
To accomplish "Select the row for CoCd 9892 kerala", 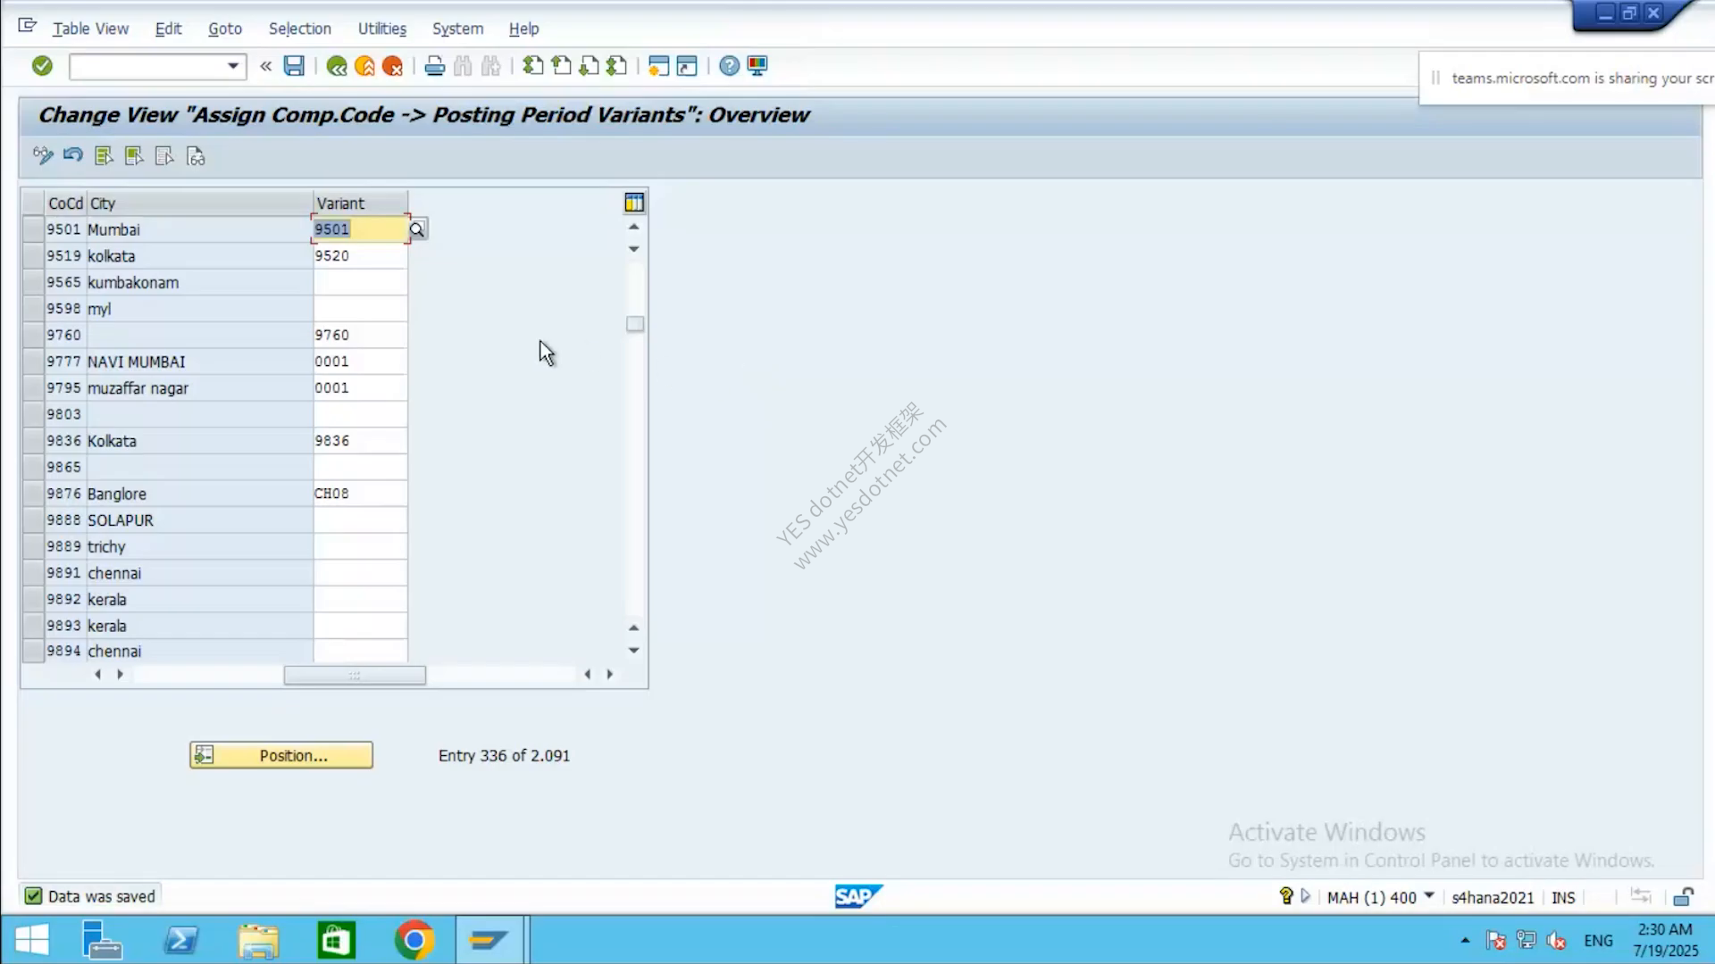I will (33, 599).
